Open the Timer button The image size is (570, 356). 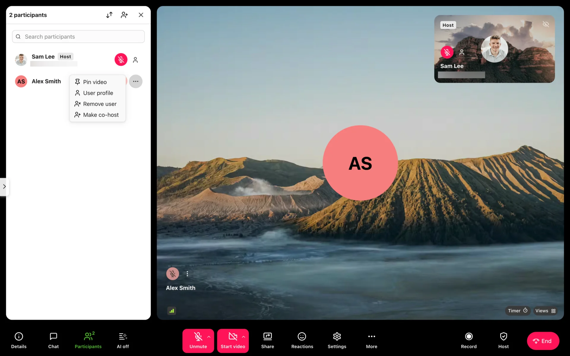pos(517,311)
